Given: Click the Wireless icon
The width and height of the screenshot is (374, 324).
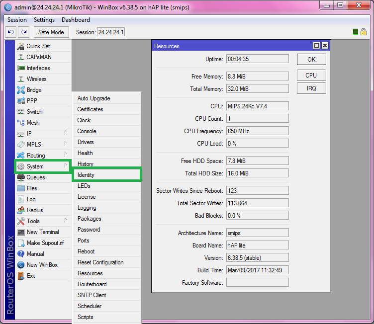Looking at the screenshot, I should pos(21,79).
